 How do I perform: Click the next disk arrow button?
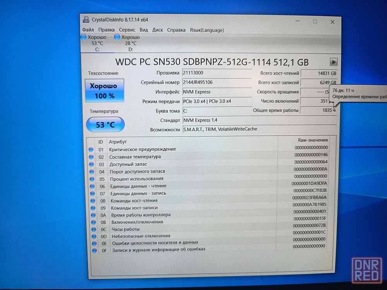click(x=333, y=62)
